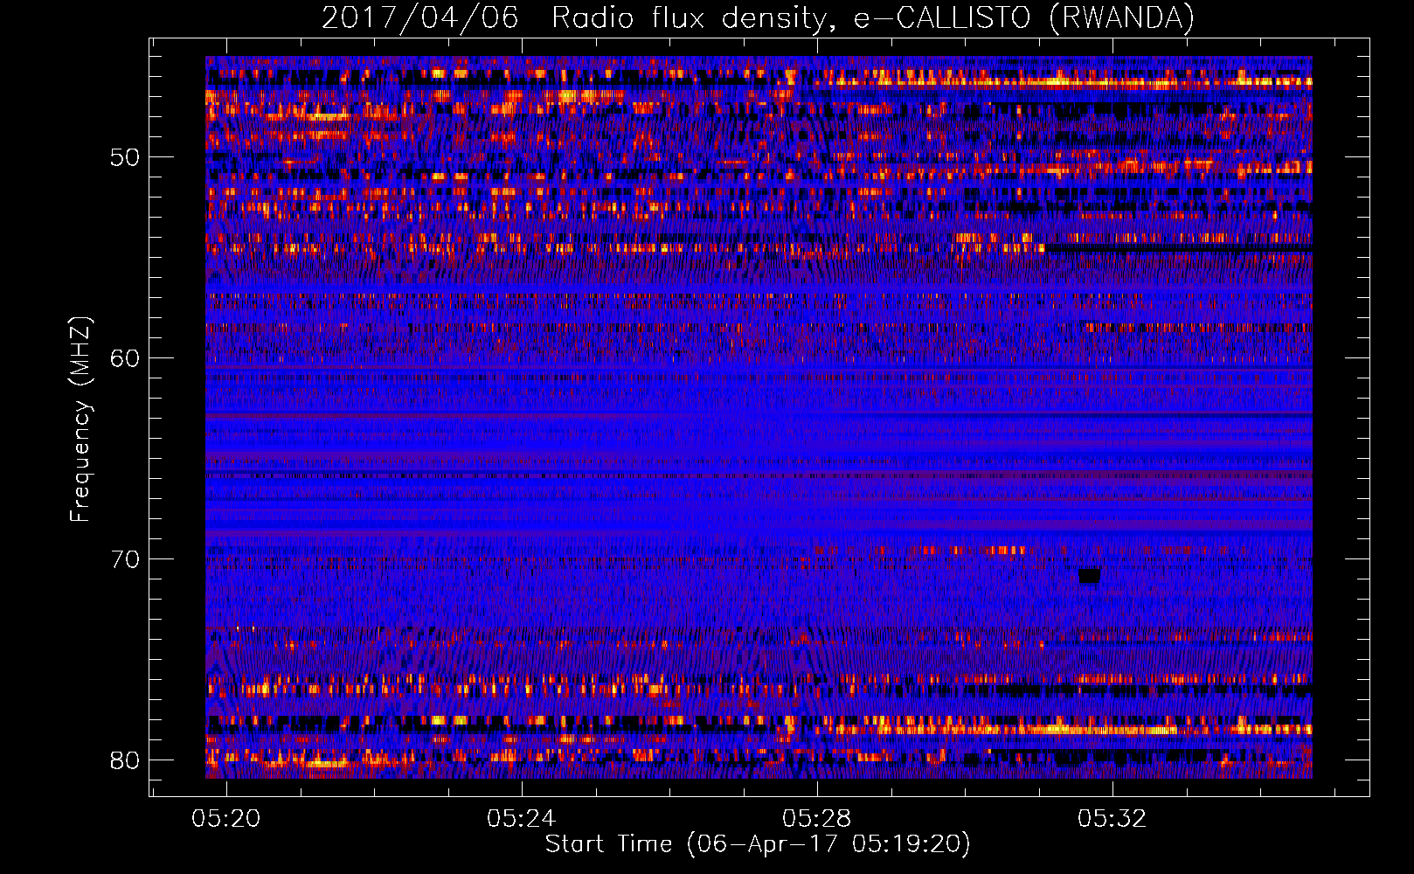Click the 05:28 time tick label

pos(817,818)
